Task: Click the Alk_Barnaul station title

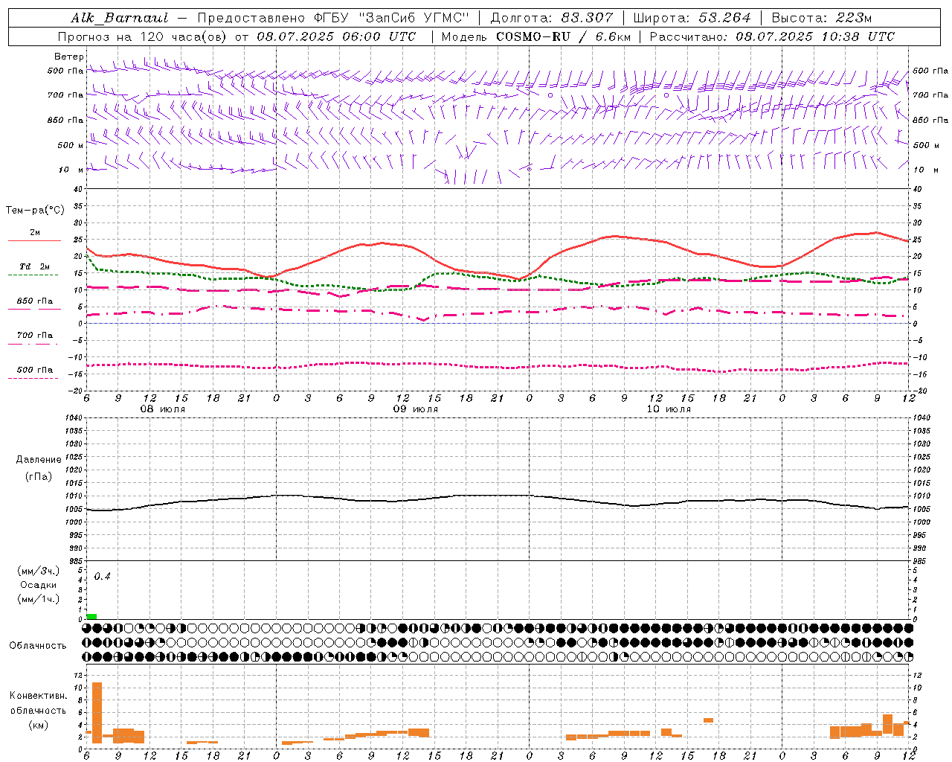Action: pos(120,18)
